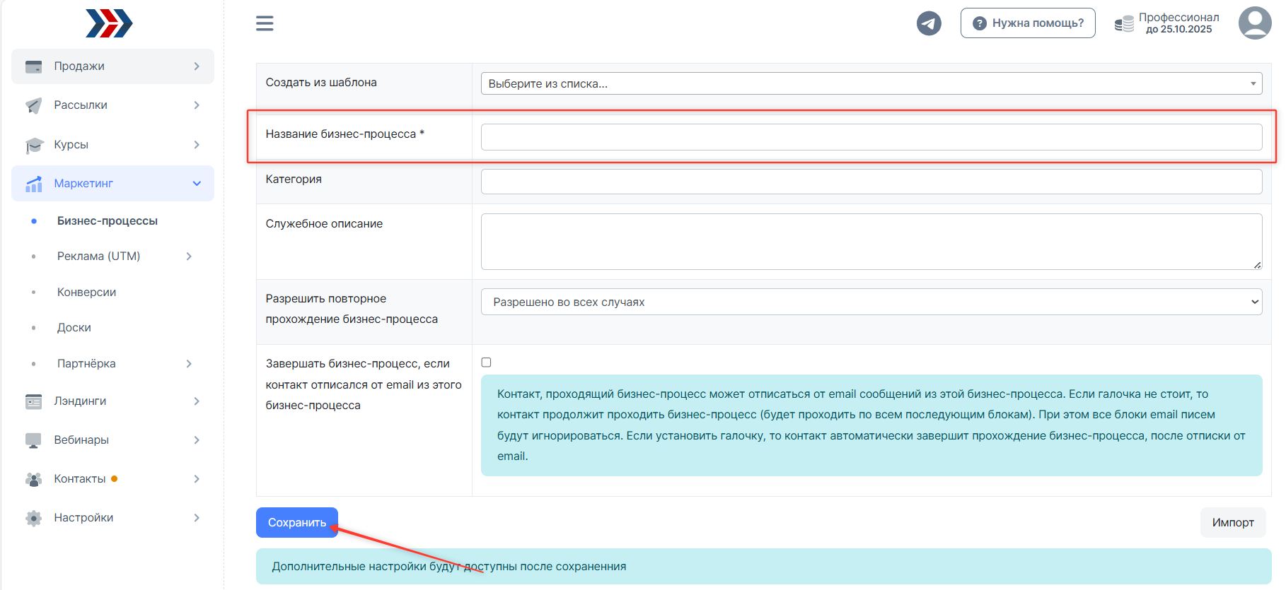
Task: Go to Конверсии menu item
Action: pyautogui.click(x=86, y=292)
